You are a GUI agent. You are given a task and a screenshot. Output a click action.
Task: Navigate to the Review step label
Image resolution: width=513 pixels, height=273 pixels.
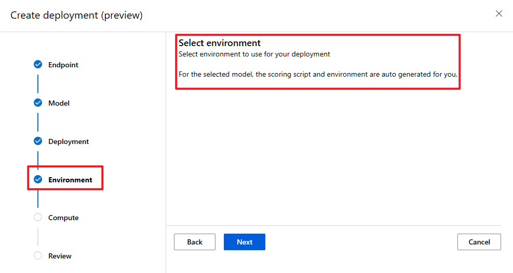pyautogui.click(x=60, y=256)
